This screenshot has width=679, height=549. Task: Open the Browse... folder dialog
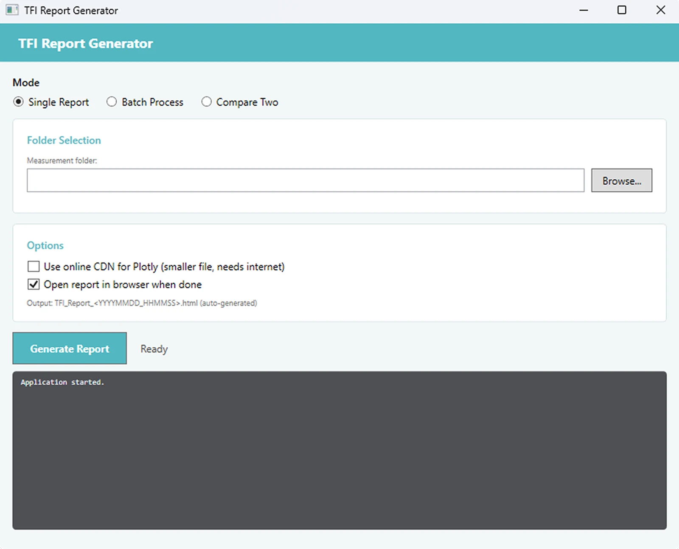(x=622, y=180)
